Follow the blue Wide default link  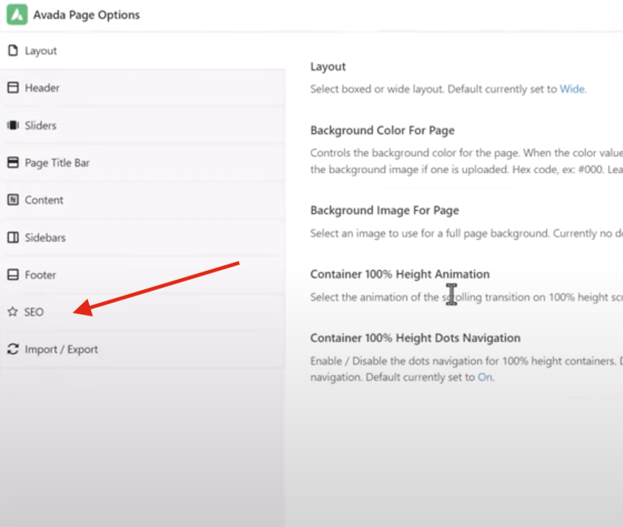coord(572,89)
